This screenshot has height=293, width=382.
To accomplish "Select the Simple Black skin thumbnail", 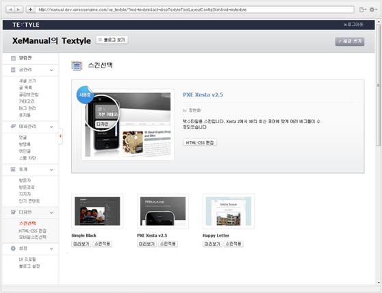I will click(x=97, y=211).
